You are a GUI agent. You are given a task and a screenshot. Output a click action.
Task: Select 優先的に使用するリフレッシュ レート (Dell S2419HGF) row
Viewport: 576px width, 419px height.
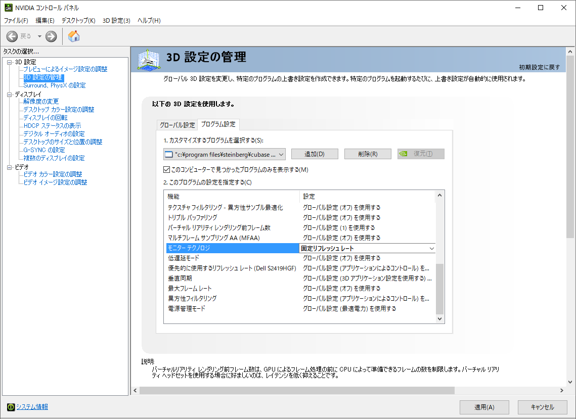[x=300, y=268]
